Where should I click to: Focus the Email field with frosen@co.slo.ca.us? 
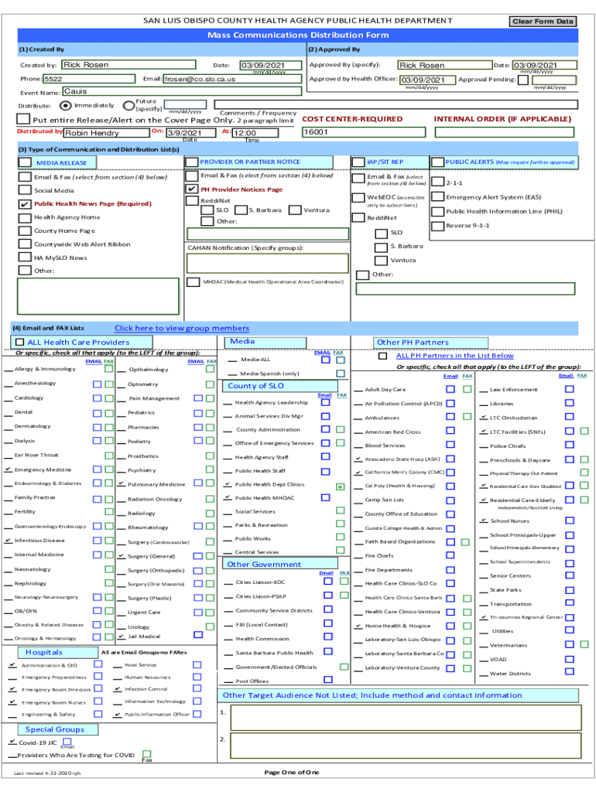pos(232,79)
